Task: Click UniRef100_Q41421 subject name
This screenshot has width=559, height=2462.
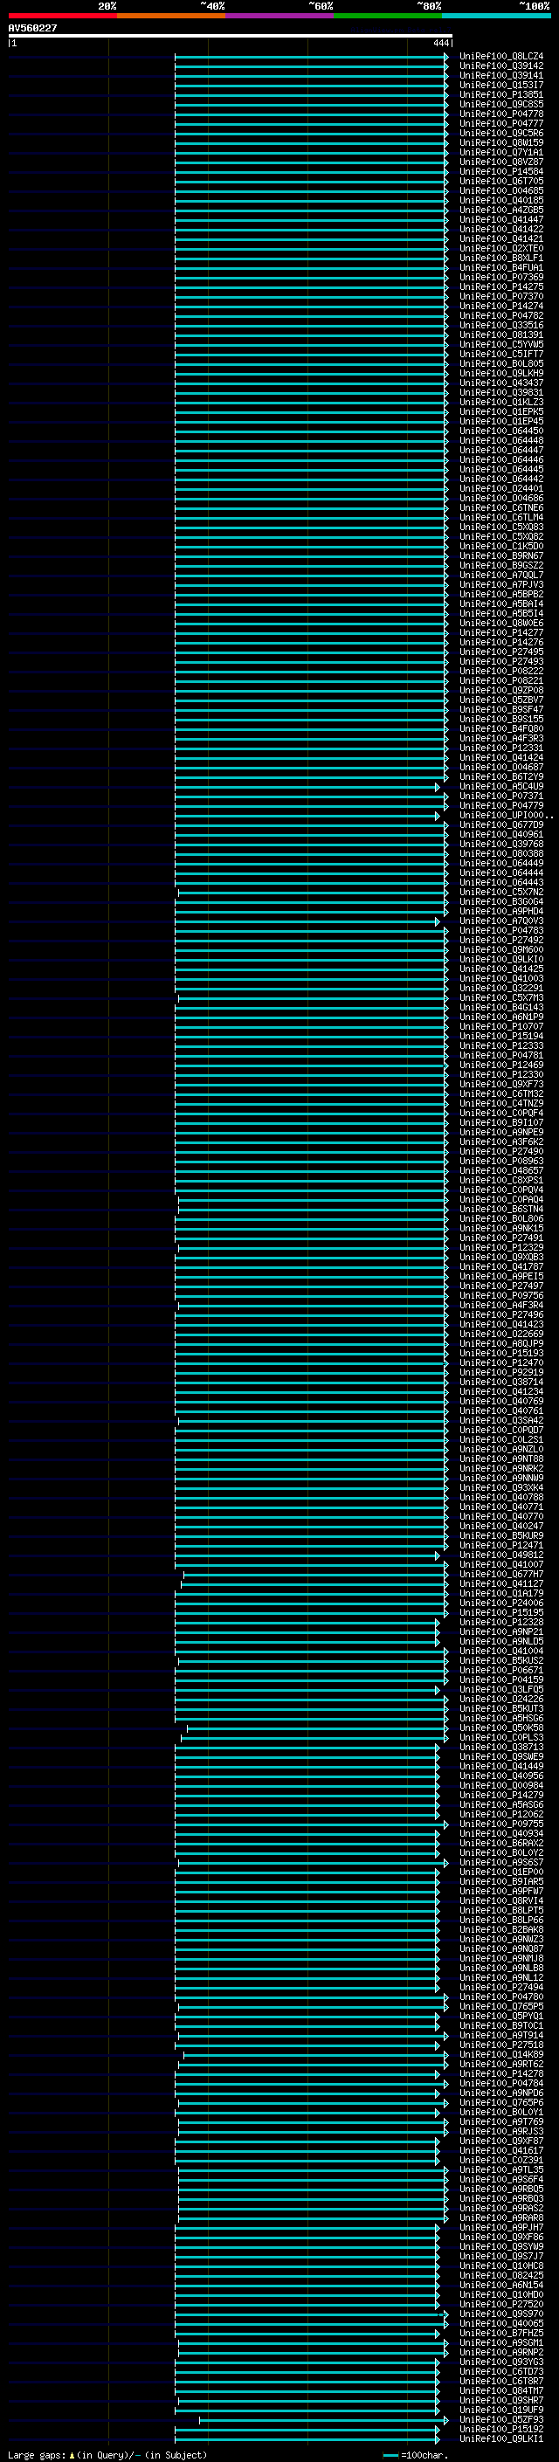Action: 501,239
